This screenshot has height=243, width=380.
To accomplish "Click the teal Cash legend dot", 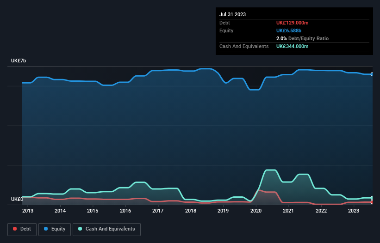I will pyautogui.click(x=80, y=229).
